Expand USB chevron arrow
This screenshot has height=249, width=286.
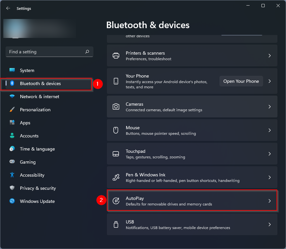pyautogui.click(x=270, y=224)
